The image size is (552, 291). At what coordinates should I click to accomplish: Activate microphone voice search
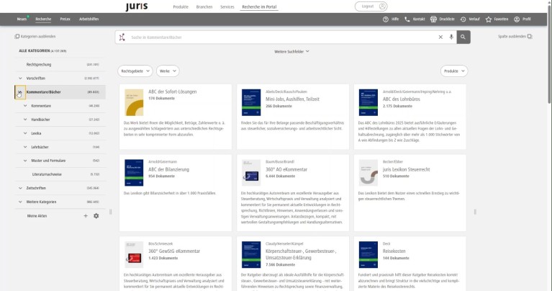[x=451, y=37]
